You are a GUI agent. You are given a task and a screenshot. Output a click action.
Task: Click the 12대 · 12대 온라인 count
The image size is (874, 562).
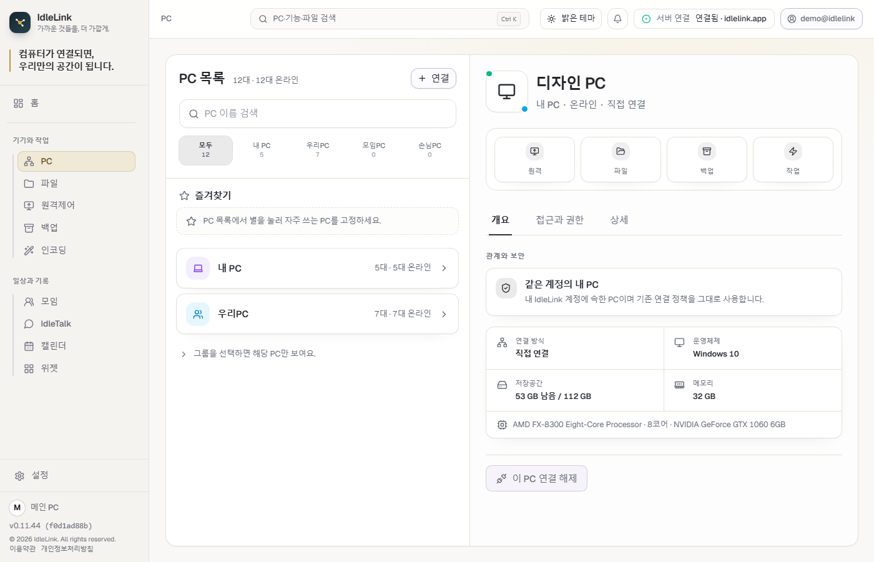click(x=265, y=80)
